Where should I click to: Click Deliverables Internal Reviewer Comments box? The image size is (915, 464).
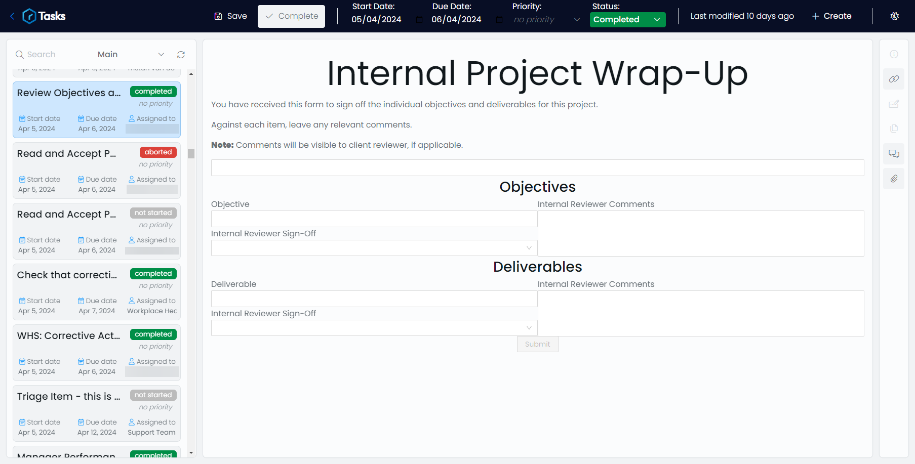(x=701, y=313)
